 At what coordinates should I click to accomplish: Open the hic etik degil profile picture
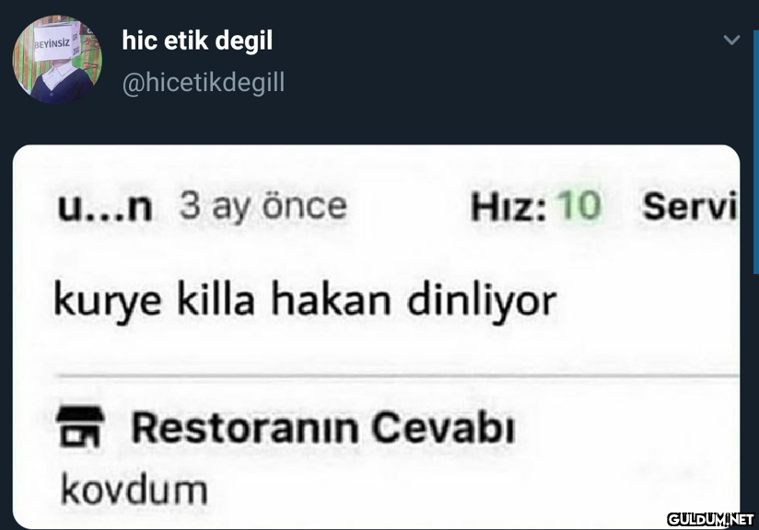[x=57, y=60]
